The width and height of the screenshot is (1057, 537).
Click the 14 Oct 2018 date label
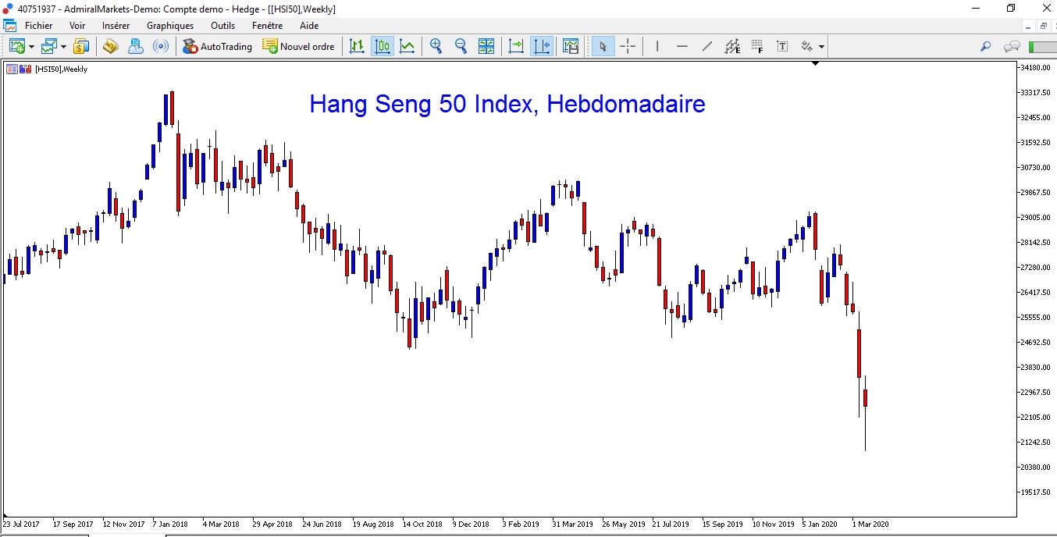tap(422, 524)
